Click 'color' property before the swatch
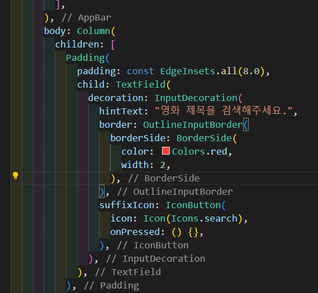 [135, 151]
